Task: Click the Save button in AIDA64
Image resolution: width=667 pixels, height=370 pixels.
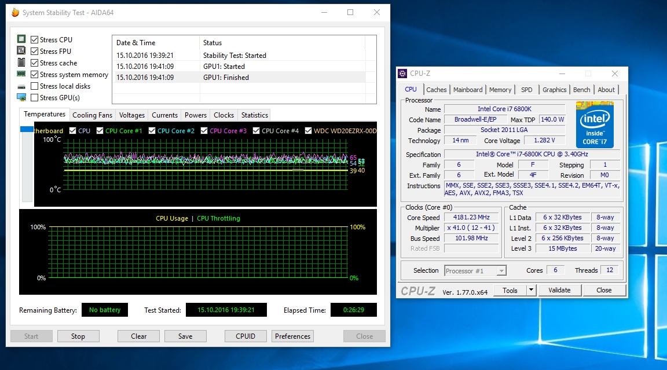Action: pos(185,336)
